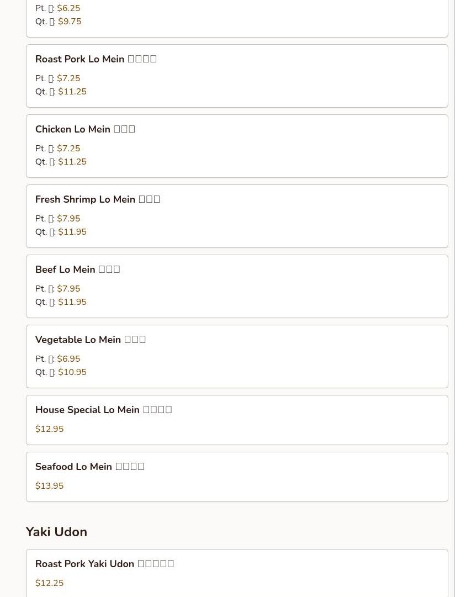Screen dimensions: 466x597
Task: Click the House Special Lo Mein $12.95 price
Action: [49, 429]
